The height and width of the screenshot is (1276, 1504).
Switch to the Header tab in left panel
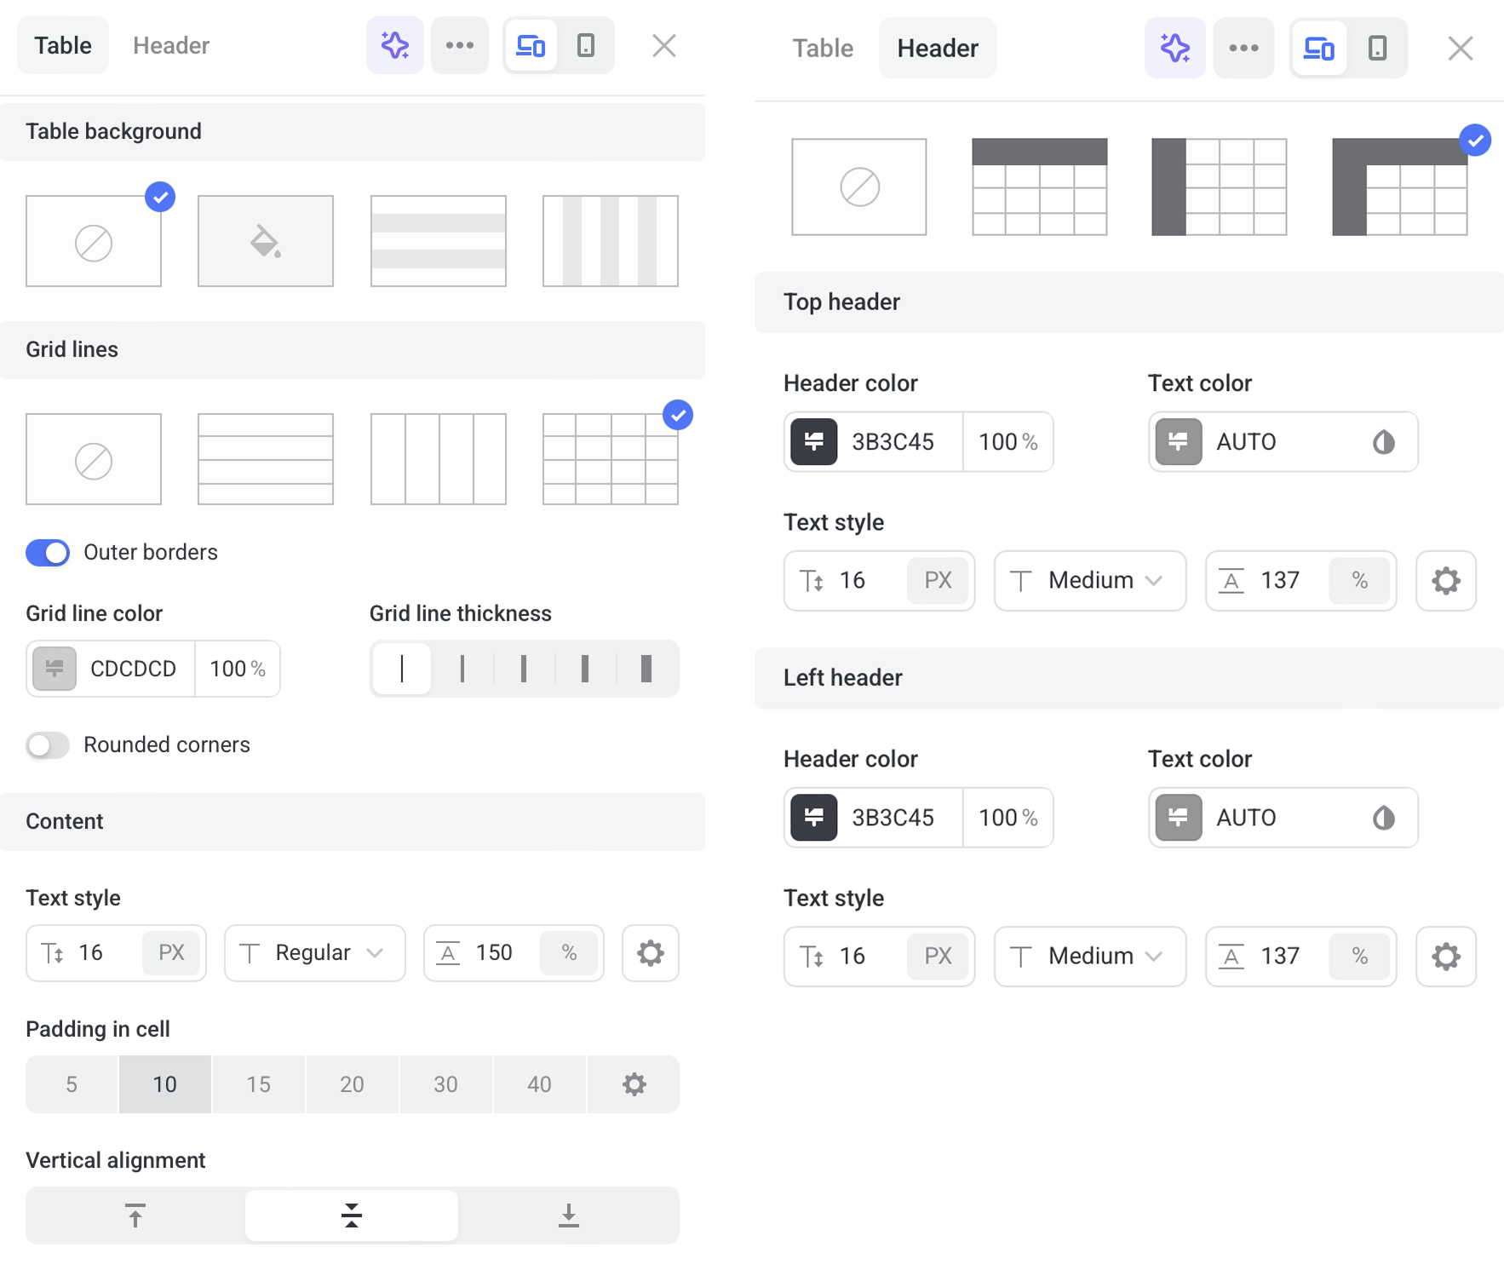click(171, 45)
